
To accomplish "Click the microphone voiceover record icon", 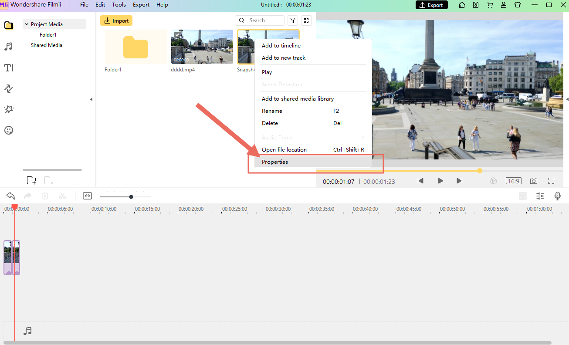I will point(557,196).
